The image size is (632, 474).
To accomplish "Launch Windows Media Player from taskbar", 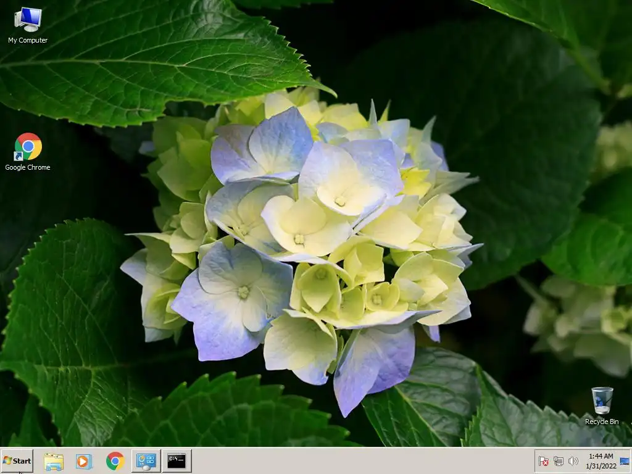I will 84,461.
